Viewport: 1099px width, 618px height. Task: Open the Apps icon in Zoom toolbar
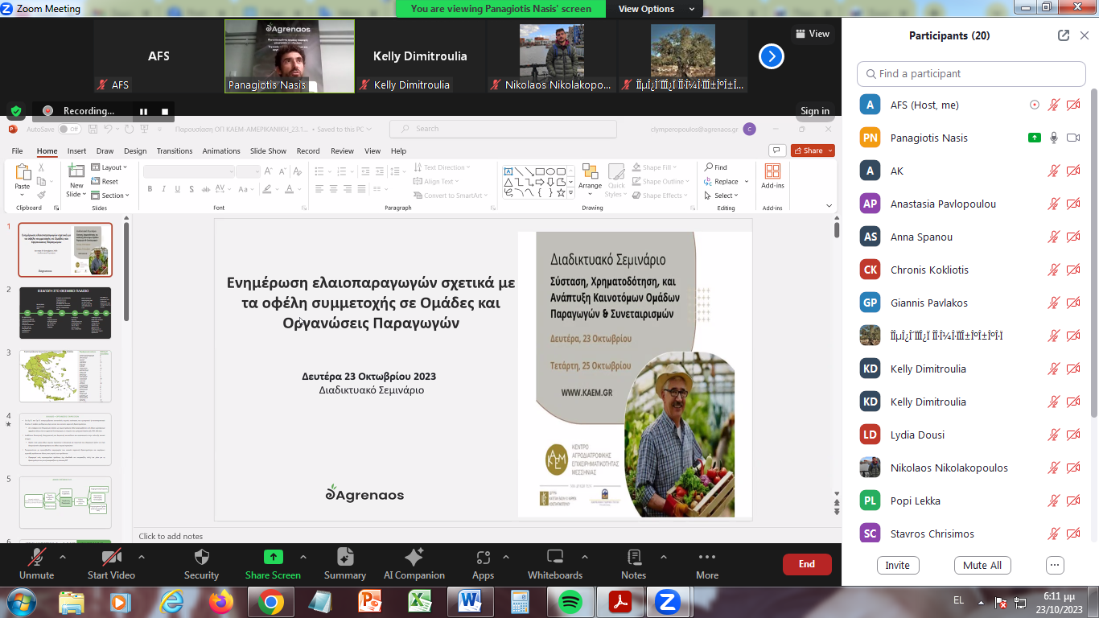coord(483,557)
